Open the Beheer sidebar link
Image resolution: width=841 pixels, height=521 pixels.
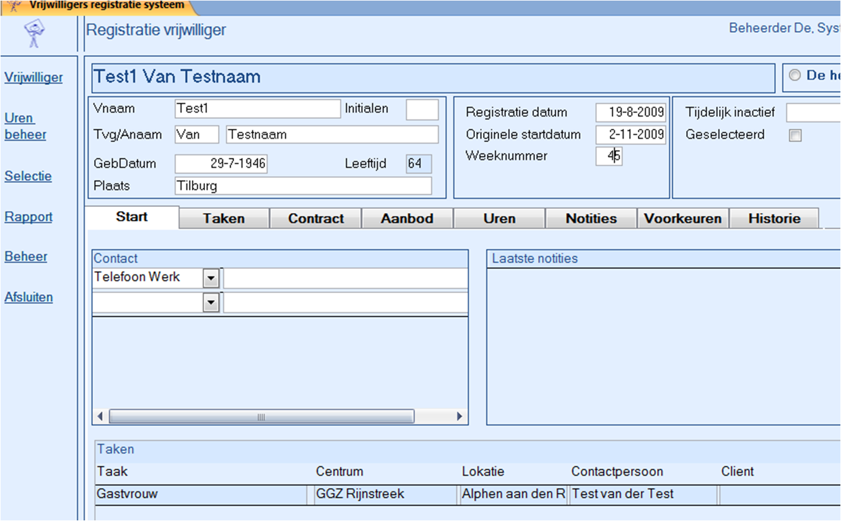coord(26,256)
